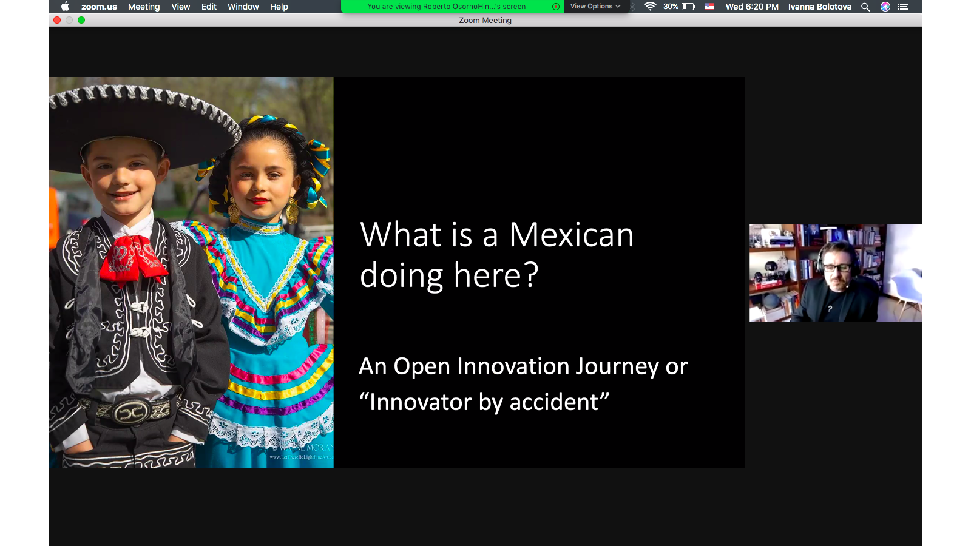Screen dimensions: 971x546
Task: Select the presenter's video thumbnail
Action: point(835,273)
